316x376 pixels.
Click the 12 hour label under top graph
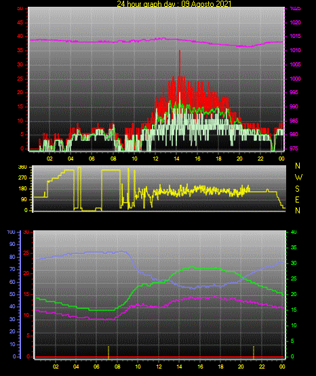point(155,159)
